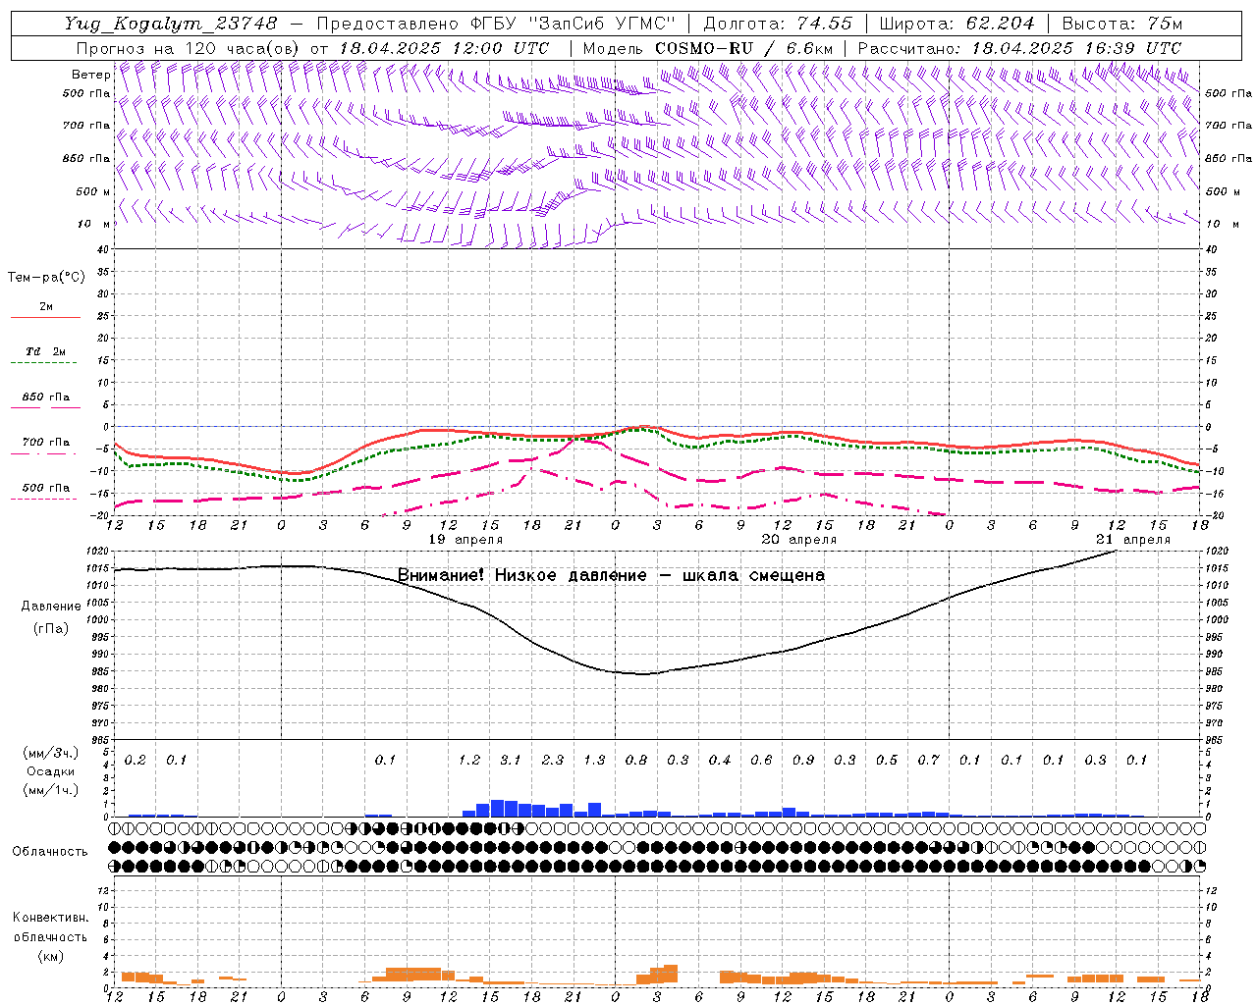
Task: Select the 2.3 precipitation total value
Action: 553,761
